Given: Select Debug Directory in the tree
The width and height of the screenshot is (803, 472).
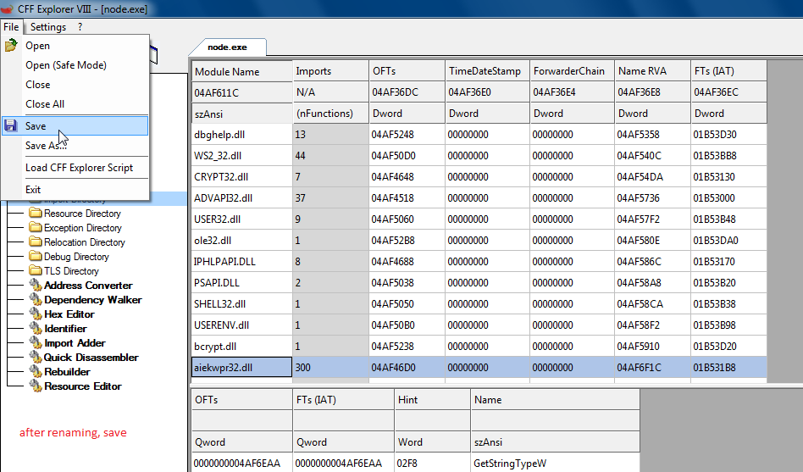Looking at the screenshot, I should coord(76,256).
